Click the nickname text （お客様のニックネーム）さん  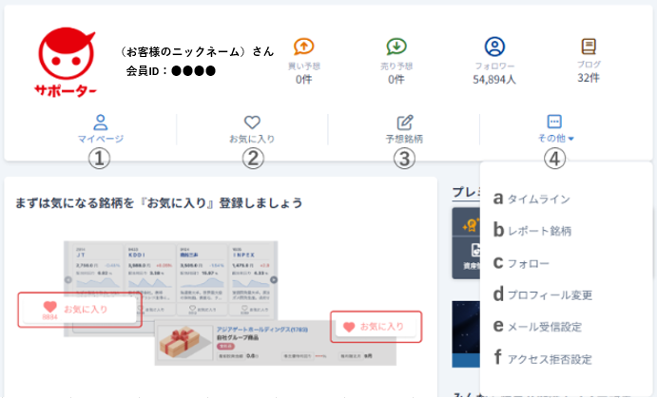[x=196, y=52]
